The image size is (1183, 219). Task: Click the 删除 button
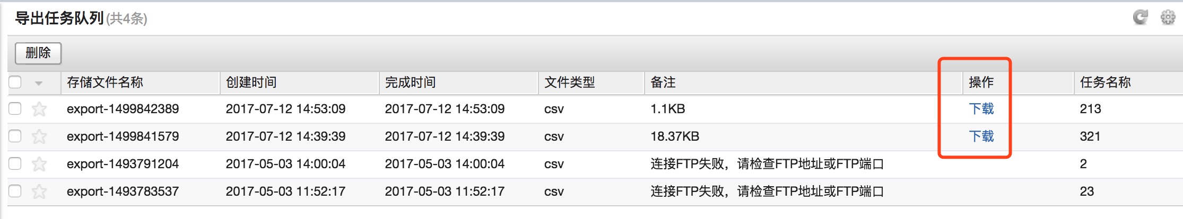click(38, 53)
